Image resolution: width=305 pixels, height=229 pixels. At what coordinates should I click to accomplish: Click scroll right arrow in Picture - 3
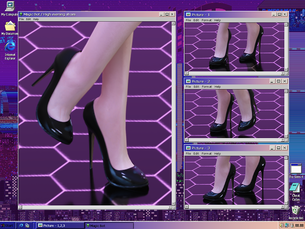tap(283, 207)
